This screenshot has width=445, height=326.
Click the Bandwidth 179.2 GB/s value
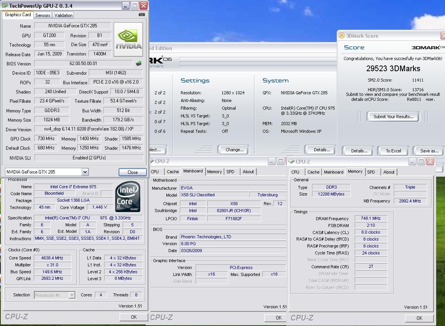123,120
